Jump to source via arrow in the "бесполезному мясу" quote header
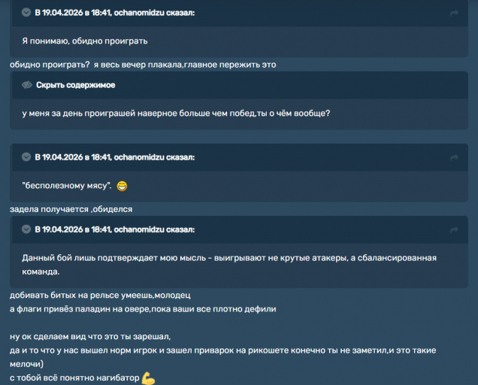Image resolution: width=478 pixels, height=385 pixels. (454, 157)
